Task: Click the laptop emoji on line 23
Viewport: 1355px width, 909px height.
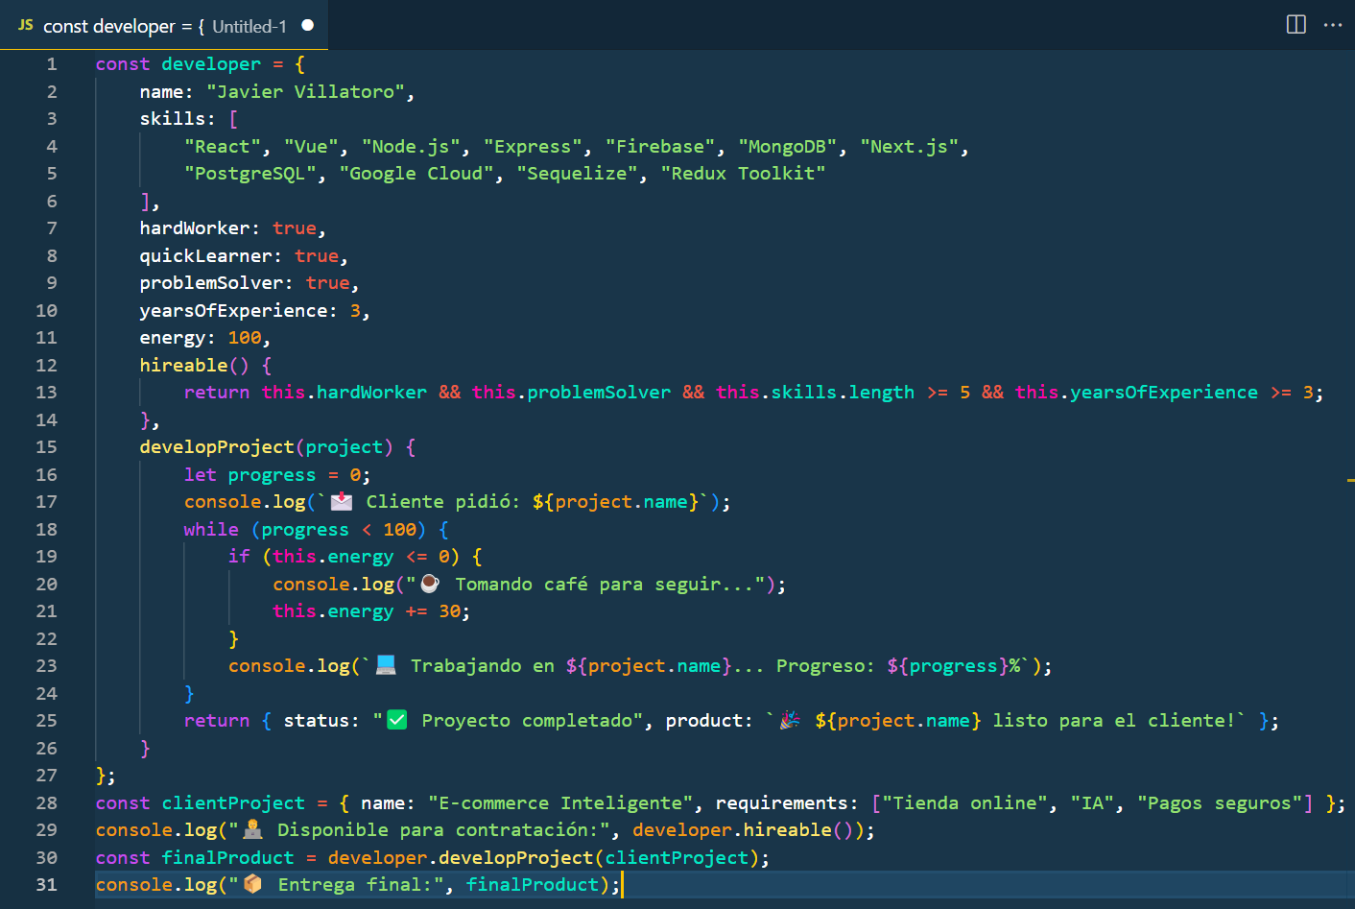Action: pos(386,664)
